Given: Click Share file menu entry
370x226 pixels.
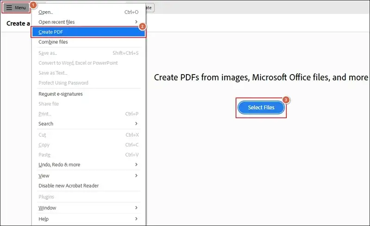Looking at the screenshot, I should 88,104.
